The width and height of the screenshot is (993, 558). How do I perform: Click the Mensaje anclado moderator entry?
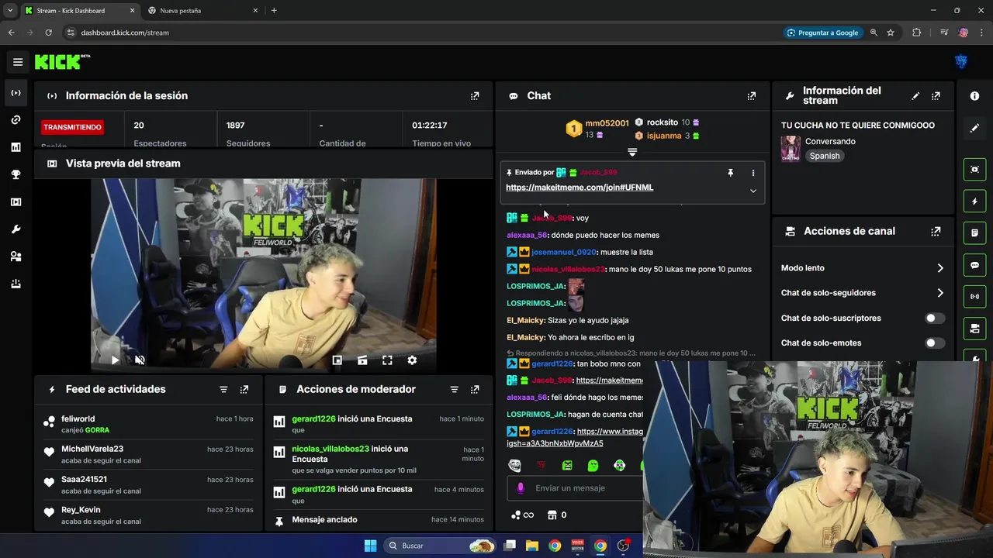pos(379,519)
